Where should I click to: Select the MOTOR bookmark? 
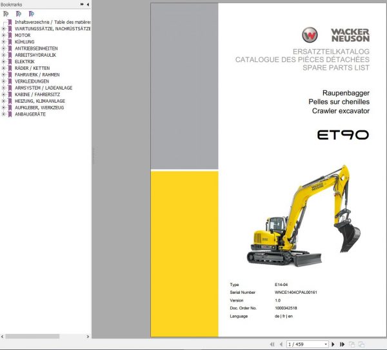click(23, 36)
